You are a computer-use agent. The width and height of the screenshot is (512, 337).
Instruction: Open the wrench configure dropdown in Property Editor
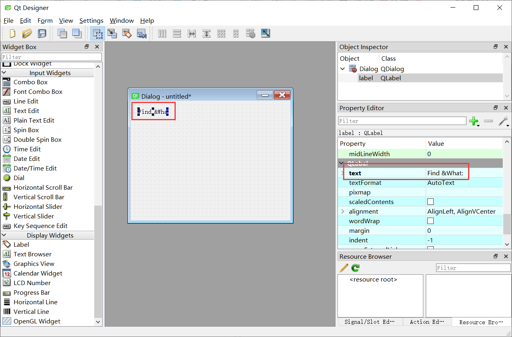[504, 121]
